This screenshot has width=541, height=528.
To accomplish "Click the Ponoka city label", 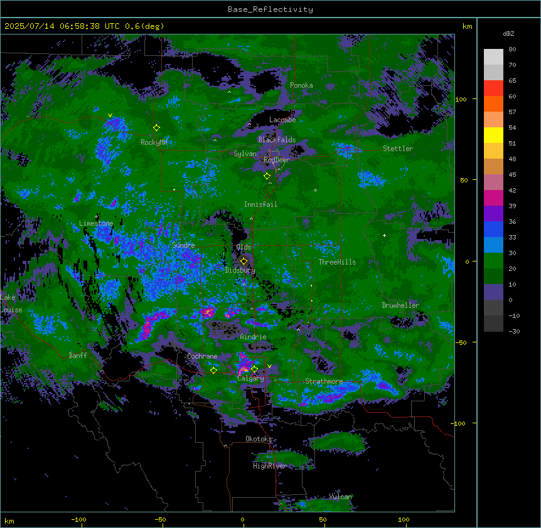I will [x=301, y=85].
